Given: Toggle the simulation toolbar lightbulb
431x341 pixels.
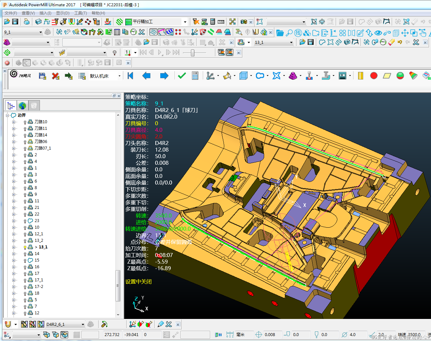Looking at the screenshot, I should tap(114, 52).
